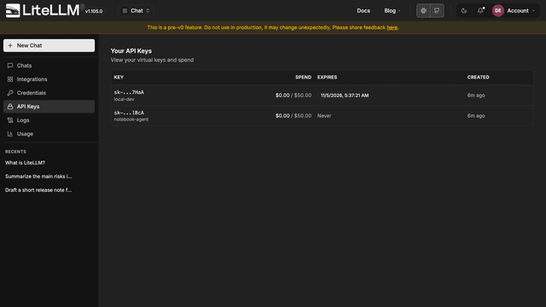Image resolution: width=546 pixels, height=307 pixels.
Task: Click the Logs scroll icon
Action: (10, 120)
